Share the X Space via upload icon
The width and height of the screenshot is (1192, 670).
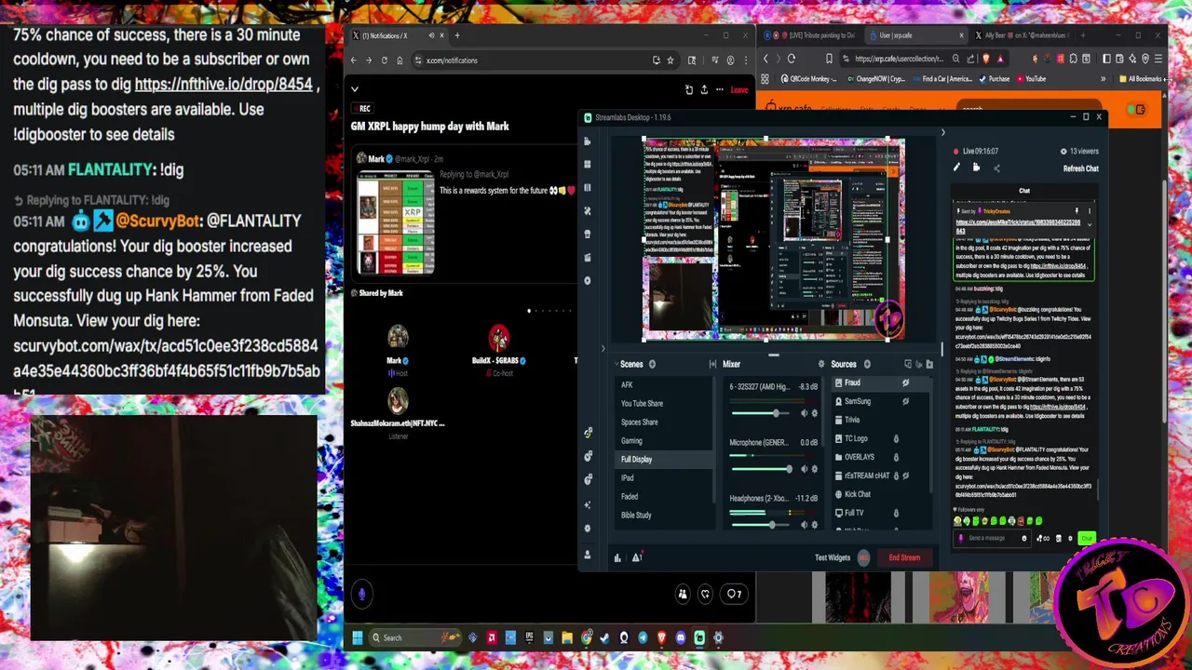704,89
